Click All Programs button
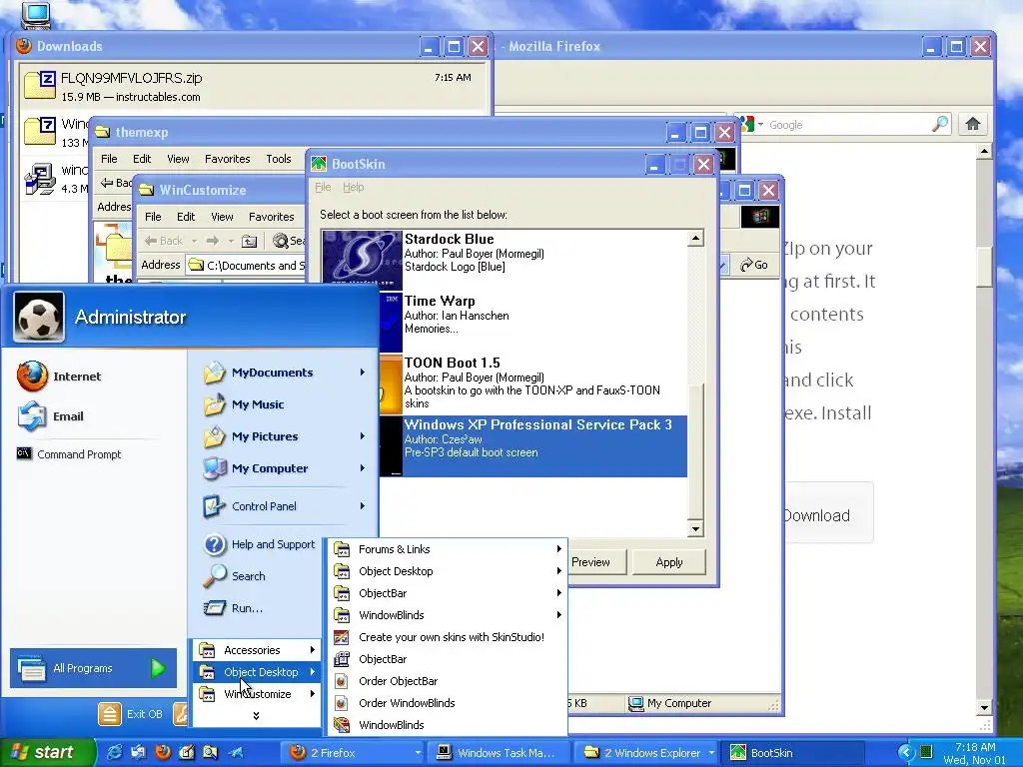1023x767 pixels. (x=93, y=668)
